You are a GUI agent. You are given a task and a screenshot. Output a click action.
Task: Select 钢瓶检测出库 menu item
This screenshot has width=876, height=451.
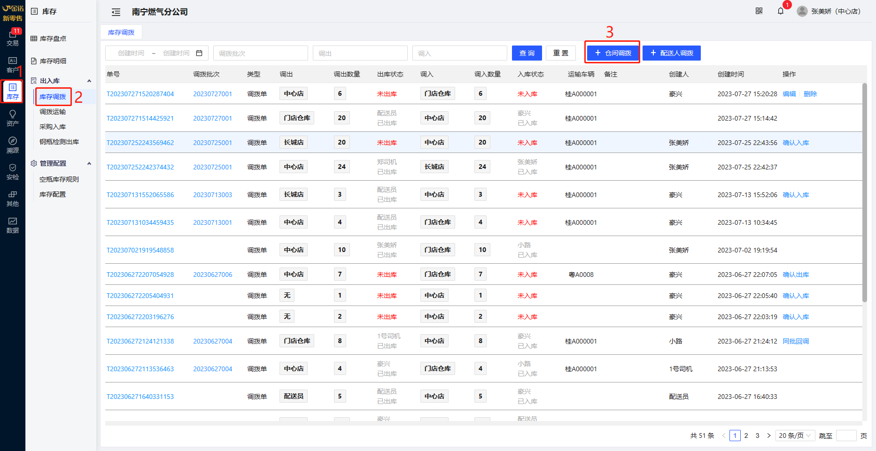[59, 142]
